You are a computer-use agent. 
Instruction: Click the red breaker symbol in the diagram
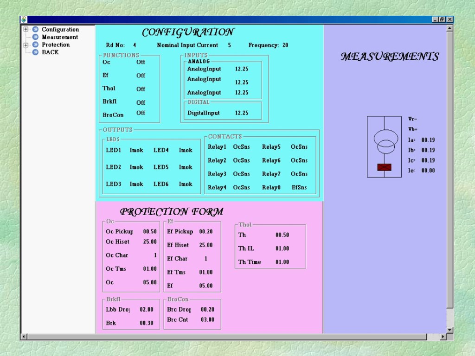coord(384,167)
